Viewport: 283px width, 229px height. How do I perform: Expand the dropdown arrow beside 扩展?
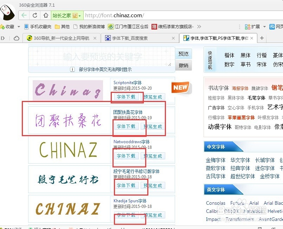(x=264, y=27)
